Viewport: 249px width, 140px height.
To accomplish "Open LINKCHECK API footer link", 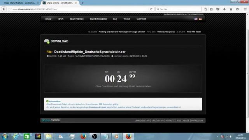I will [x=142, y=121].
